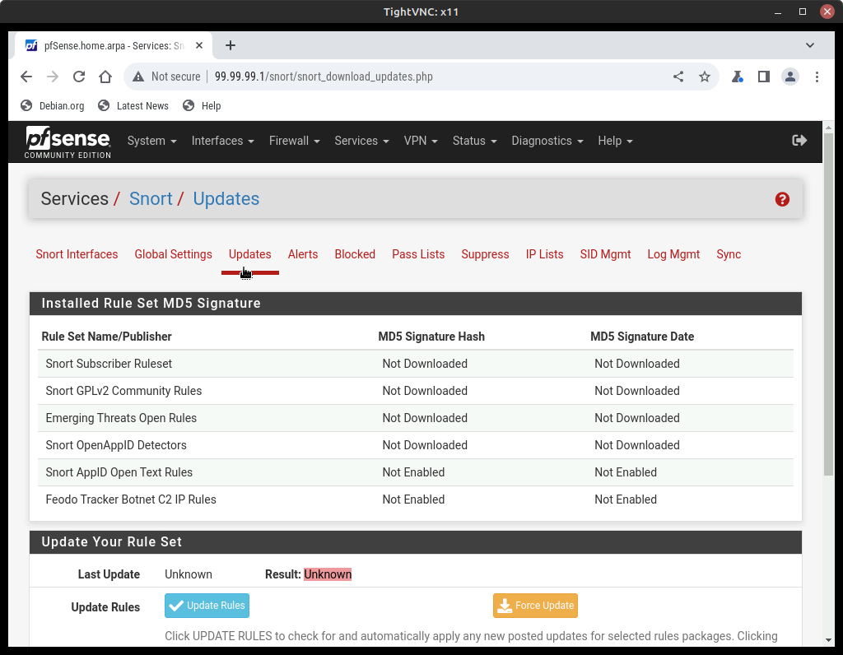Select the Snort AppID Open Text Rules text
Image resolution: width=843 pixels, height=655 pixels.
(119, 472)
